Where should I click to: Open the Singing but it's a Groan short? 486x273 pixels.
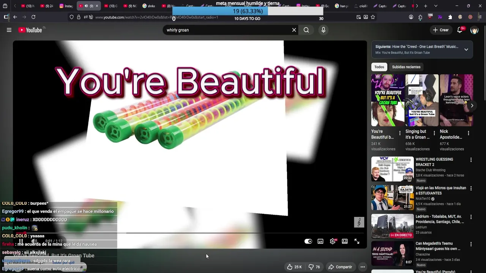(x=422, y=100)
